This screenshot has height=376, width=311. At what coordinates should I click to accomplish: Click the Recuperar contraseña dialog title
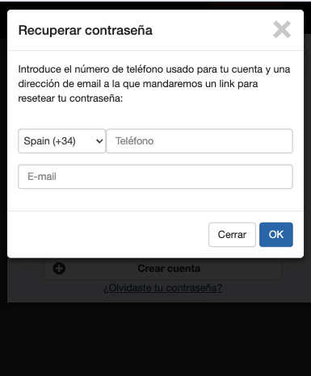(86, 30)
